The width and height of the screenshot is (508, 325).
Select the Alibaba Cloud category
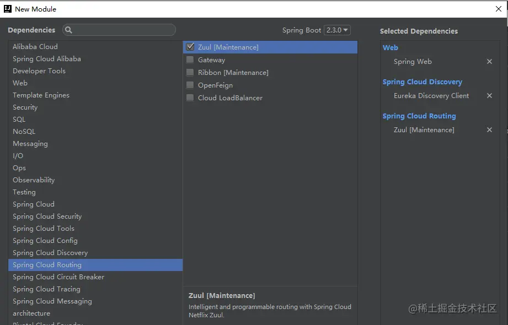95,47
